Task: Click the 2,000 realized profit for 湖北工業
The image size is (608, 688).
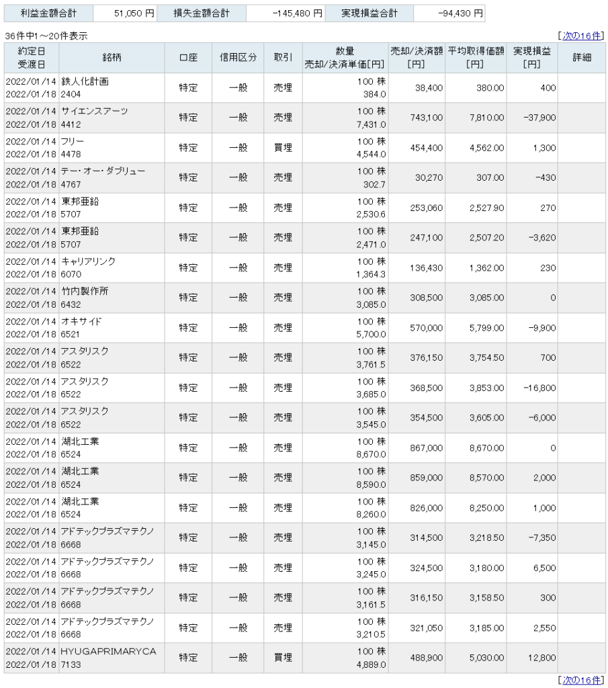Action: pyautogui.click(x=544, y=478)
